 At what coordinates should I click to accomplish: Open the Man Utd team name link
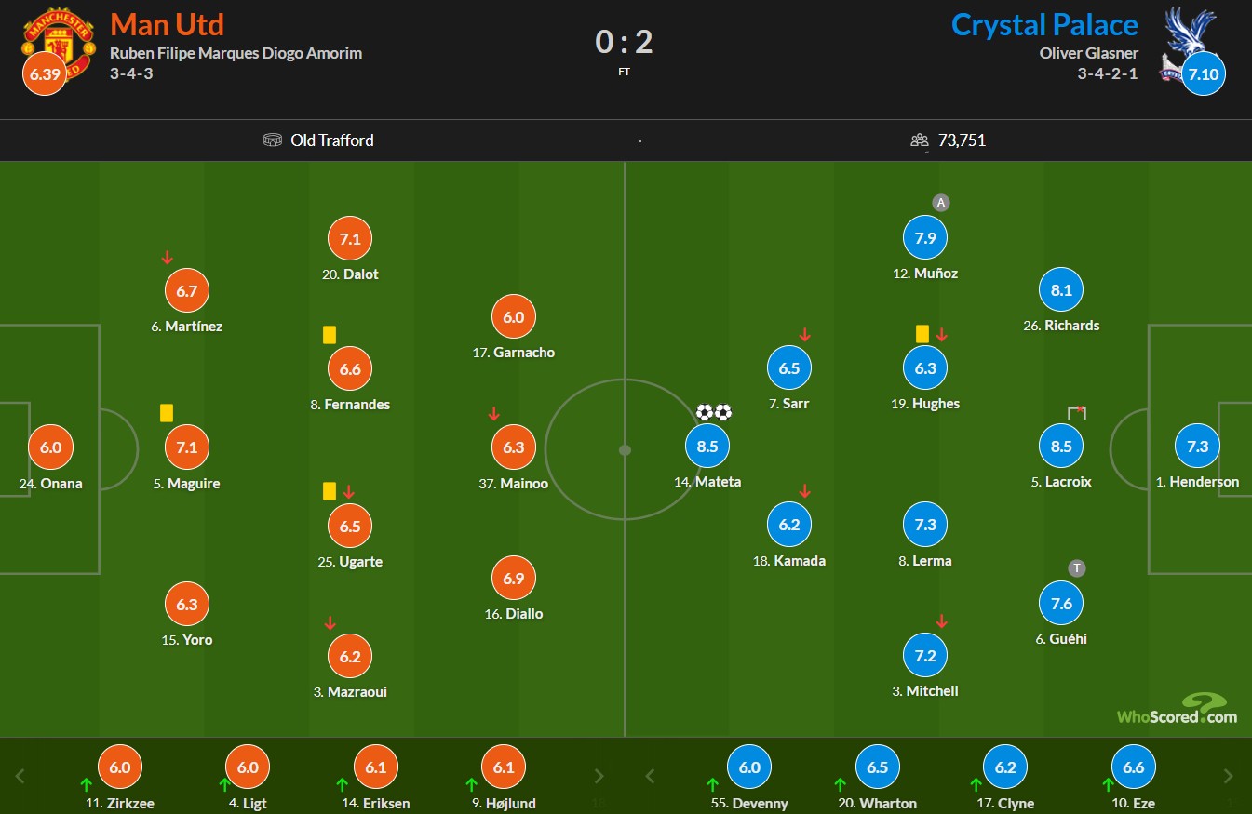168,24
